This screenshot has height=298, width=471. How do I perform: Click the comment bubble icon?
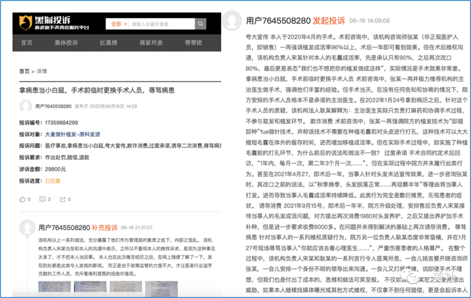point(42,199)
